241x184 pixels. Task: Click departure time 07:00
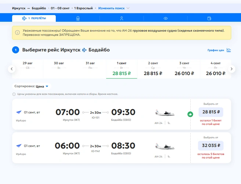pyautogui.click(x=68, y=112)
